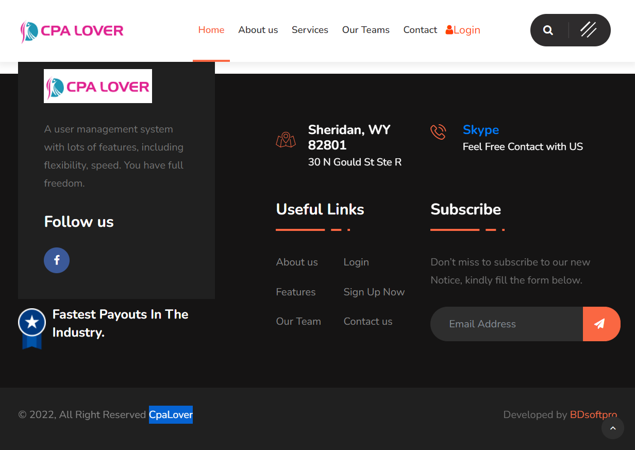Open the Contact page from navbar
This screenshot has height=450, width=635.
(x=420, y=30)
